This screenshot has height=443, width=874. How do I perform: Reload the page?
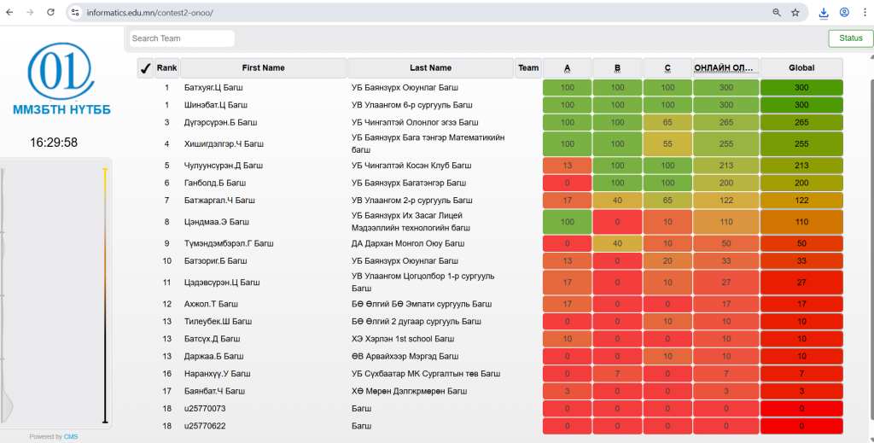tap(51, 13)
